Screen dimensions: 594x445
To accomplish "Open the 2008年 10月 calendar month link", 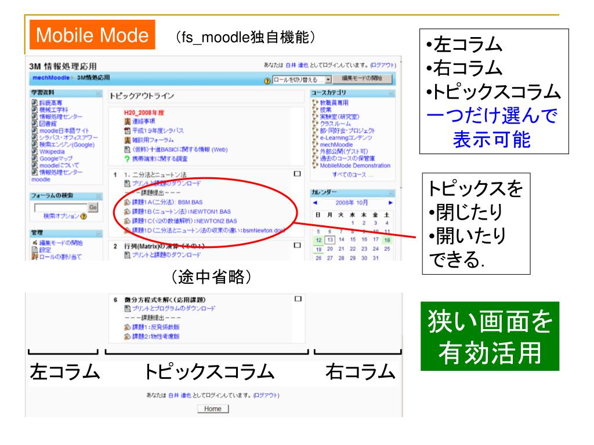I will point(352,203).
